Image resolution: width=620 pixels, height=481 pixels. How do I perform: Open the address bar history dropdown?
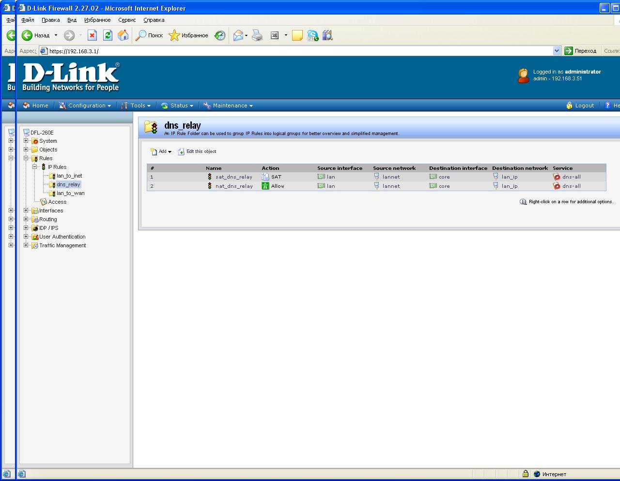pos(557,51)
